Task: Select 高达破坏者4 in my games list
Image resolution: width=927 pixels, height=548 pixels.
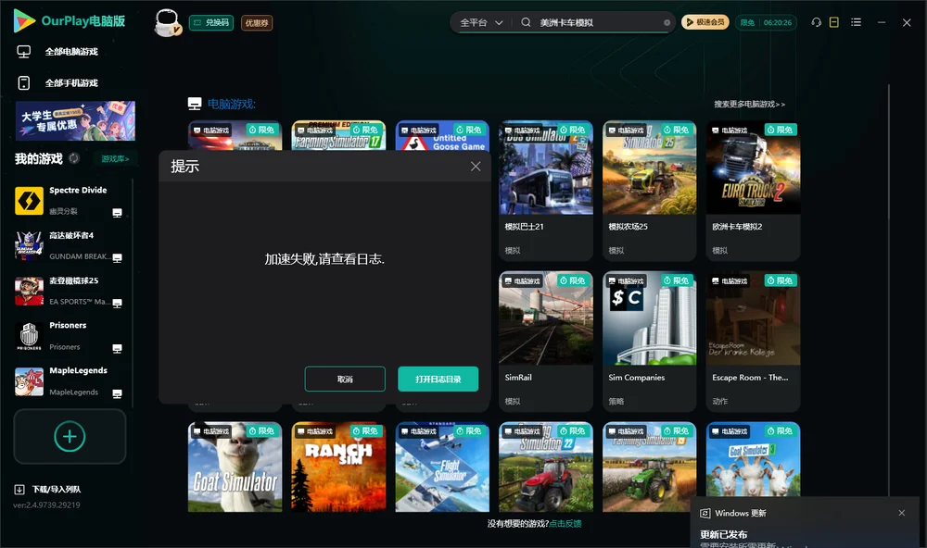Action: point(70,245)
